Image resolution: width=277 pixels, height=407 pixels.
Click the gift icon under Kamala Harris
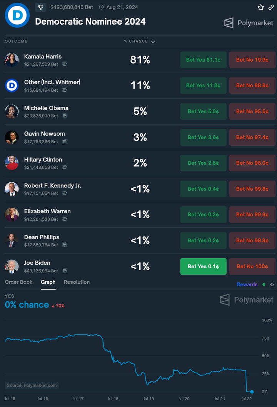[x=65, y=64]
